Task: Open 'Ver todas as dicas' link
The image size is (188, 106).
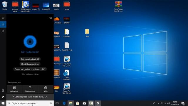Action: [x=30, y=74]
